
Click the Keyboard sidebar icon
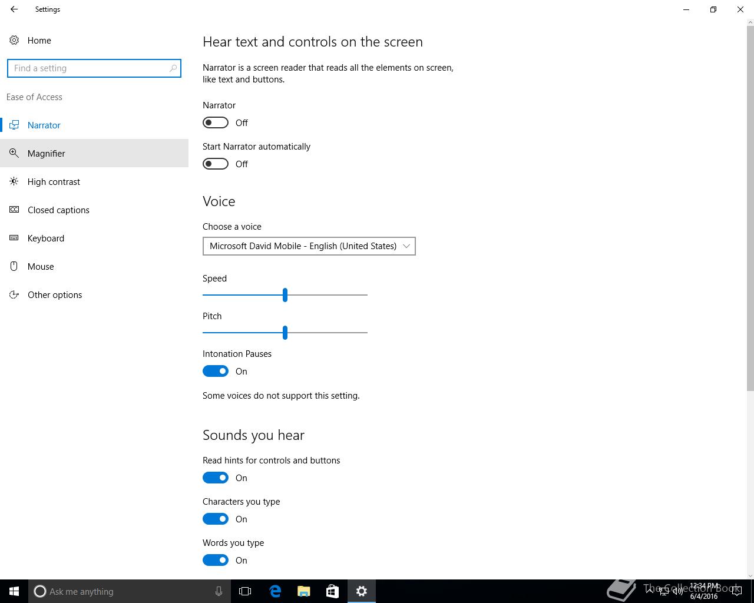[x=14, y=238]
